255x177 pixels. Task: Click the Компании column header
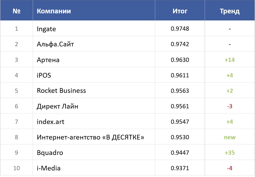[54, 11]
